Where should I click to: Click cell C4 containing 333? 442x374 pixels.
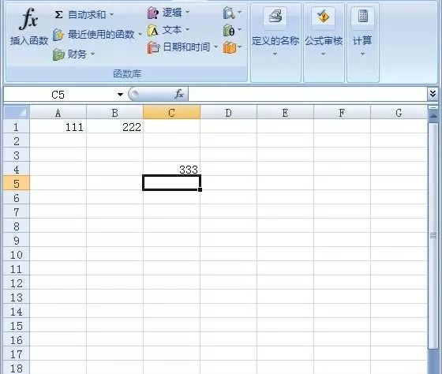tap(172, 169)
